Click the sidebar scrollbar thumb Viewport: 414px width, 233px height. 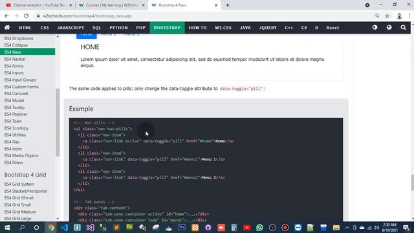(58, 122)
